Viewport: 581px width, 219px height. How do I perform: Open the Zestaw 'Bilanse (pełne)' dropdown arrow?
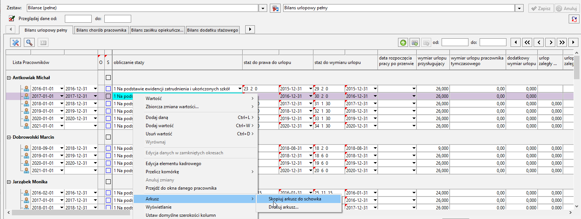click(x=263, y=8)
